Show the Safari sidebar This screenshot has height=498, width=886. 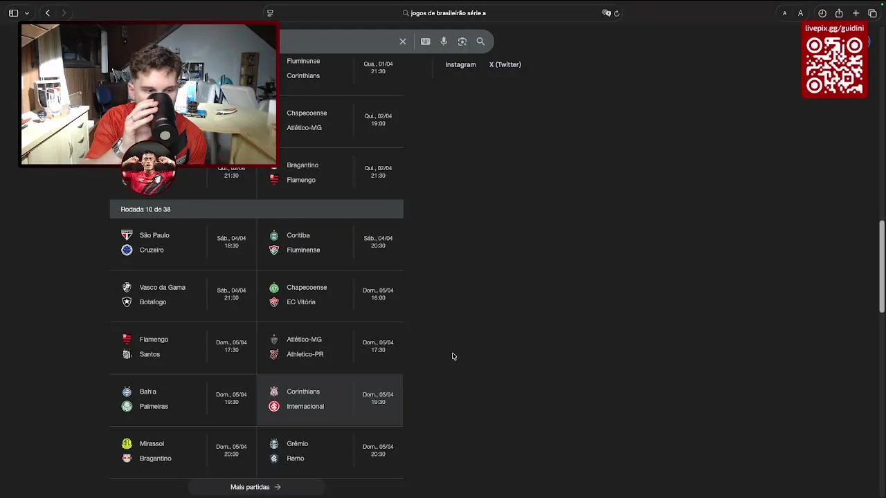click(13, 13)
